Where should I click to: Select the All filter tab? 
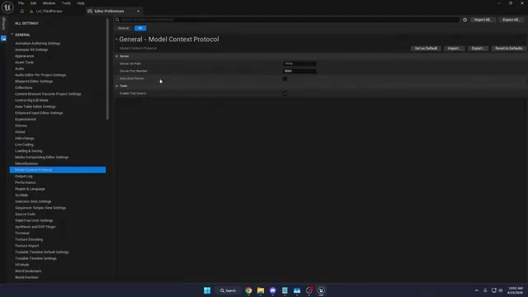(x=140, y=28)
